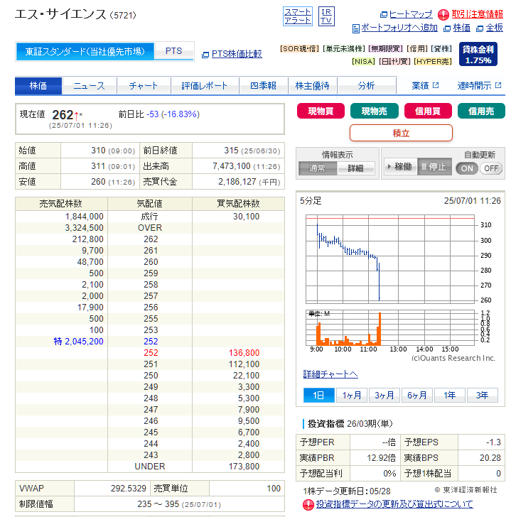Click the red 取引注意情報 warning icon
The height and width of the screenshot is (517, 511).
(443, 14)
